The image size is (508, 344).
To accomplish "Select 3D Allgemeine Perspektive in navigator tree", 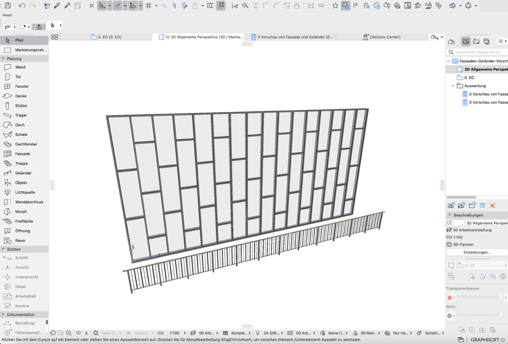I will [483, 69].
